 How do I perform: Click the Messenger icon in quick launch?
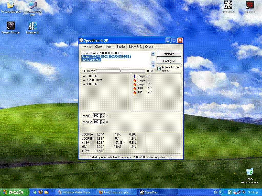pos(35,192)
